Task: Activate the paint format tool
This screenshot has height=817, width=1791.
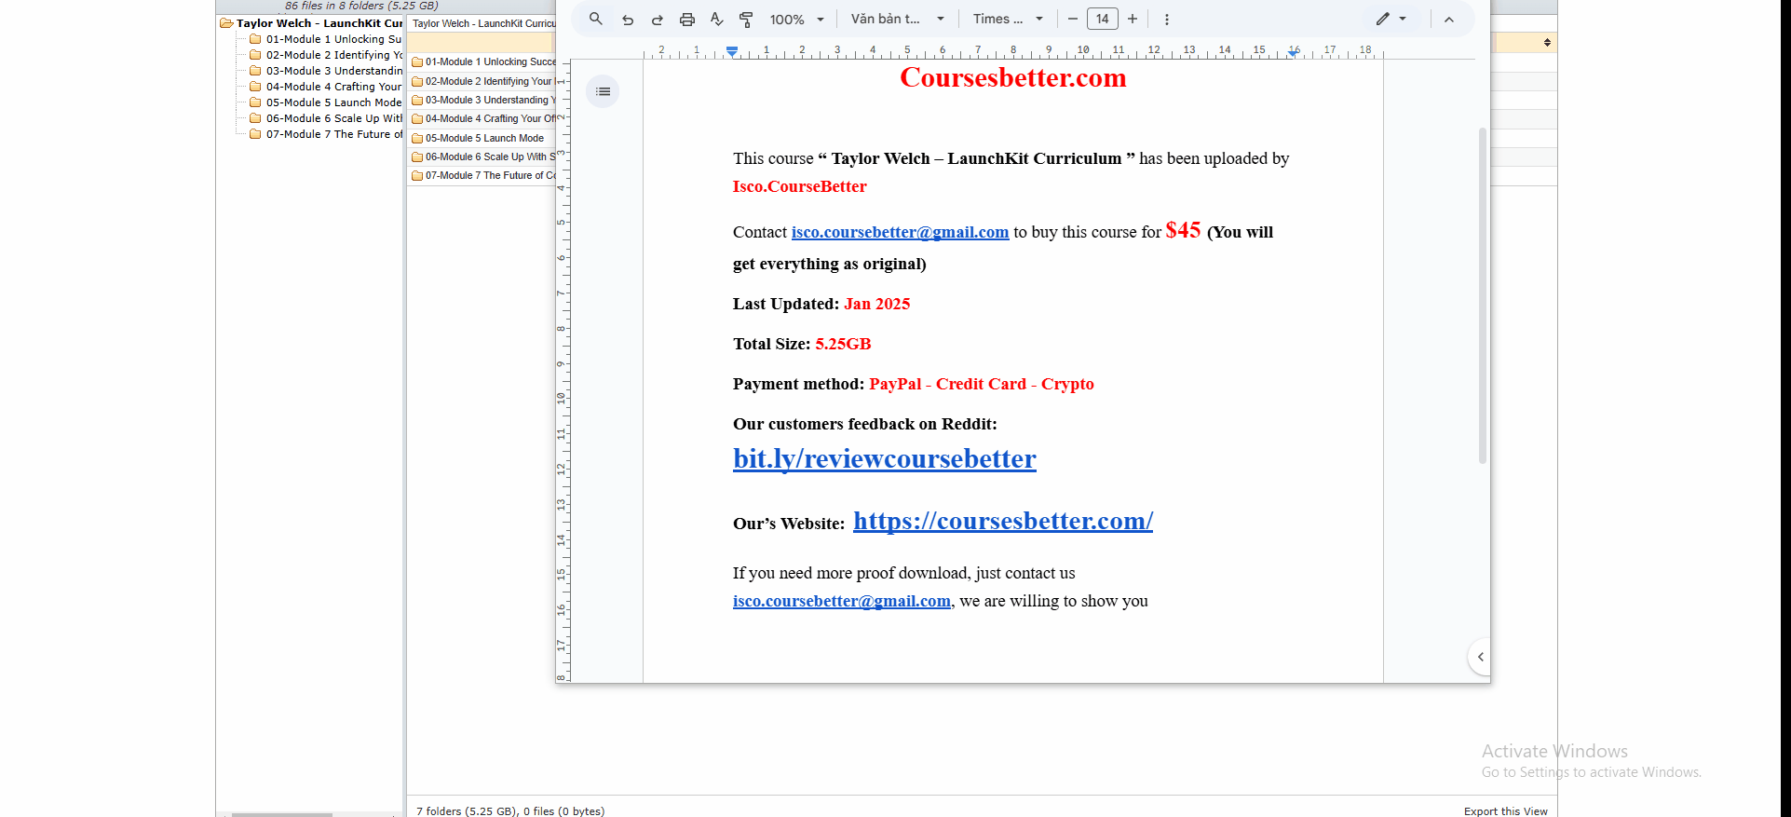Action: 746,19
